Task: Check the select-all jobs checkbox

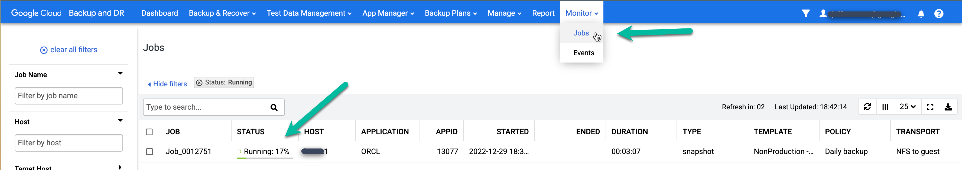Action: pyautogui.click(x=150, y=131)
